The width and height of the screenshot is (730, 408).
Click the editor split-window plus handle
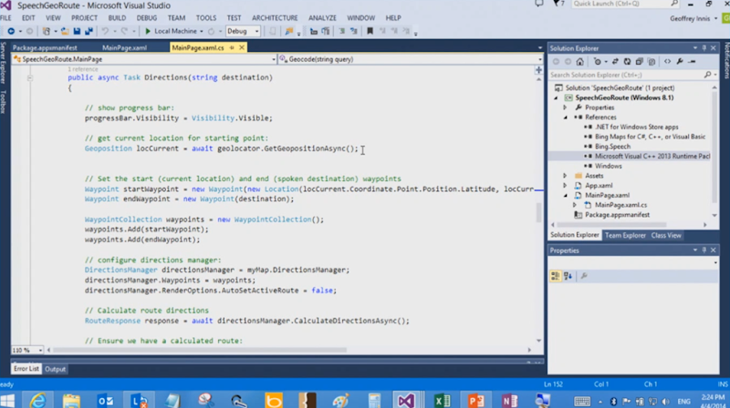coord(538,70)
